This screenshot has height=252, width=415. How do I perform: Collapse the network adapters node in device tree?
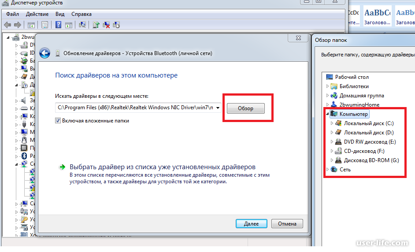(x=16, y=164)
